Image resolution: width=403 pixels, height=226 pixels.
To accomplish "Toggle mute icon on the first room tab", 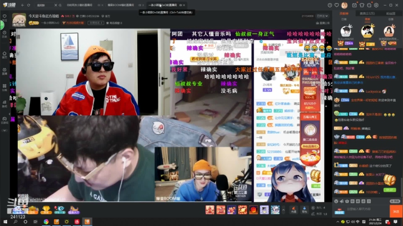I will 99,5.
